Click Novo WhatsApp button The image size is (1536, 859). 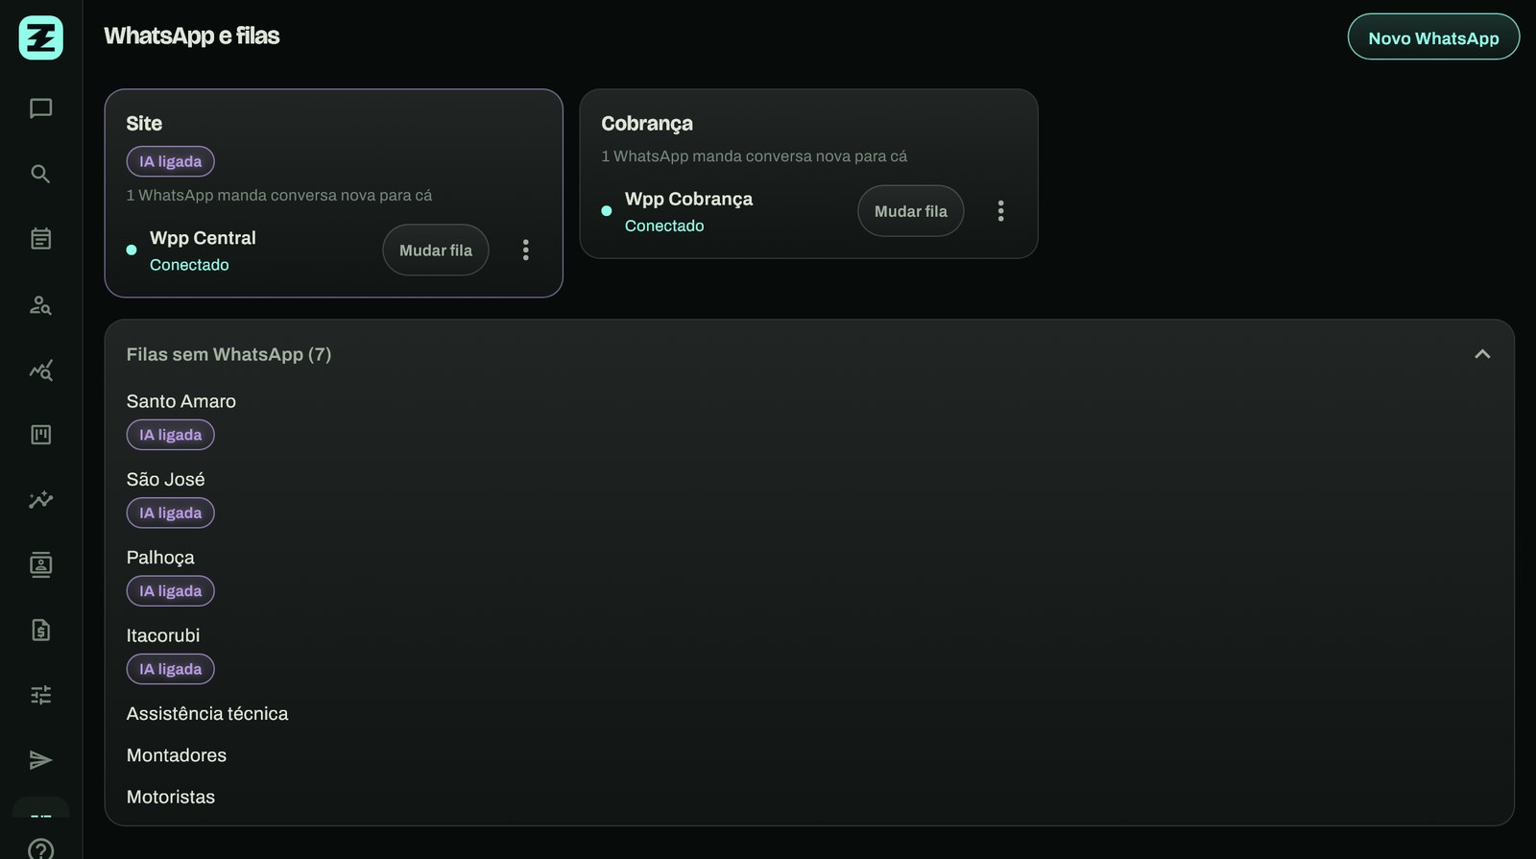(x=1433, y=37)
